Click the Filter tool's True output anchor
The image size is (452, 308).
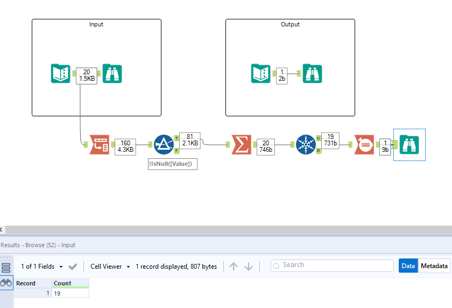pos(176,138)
